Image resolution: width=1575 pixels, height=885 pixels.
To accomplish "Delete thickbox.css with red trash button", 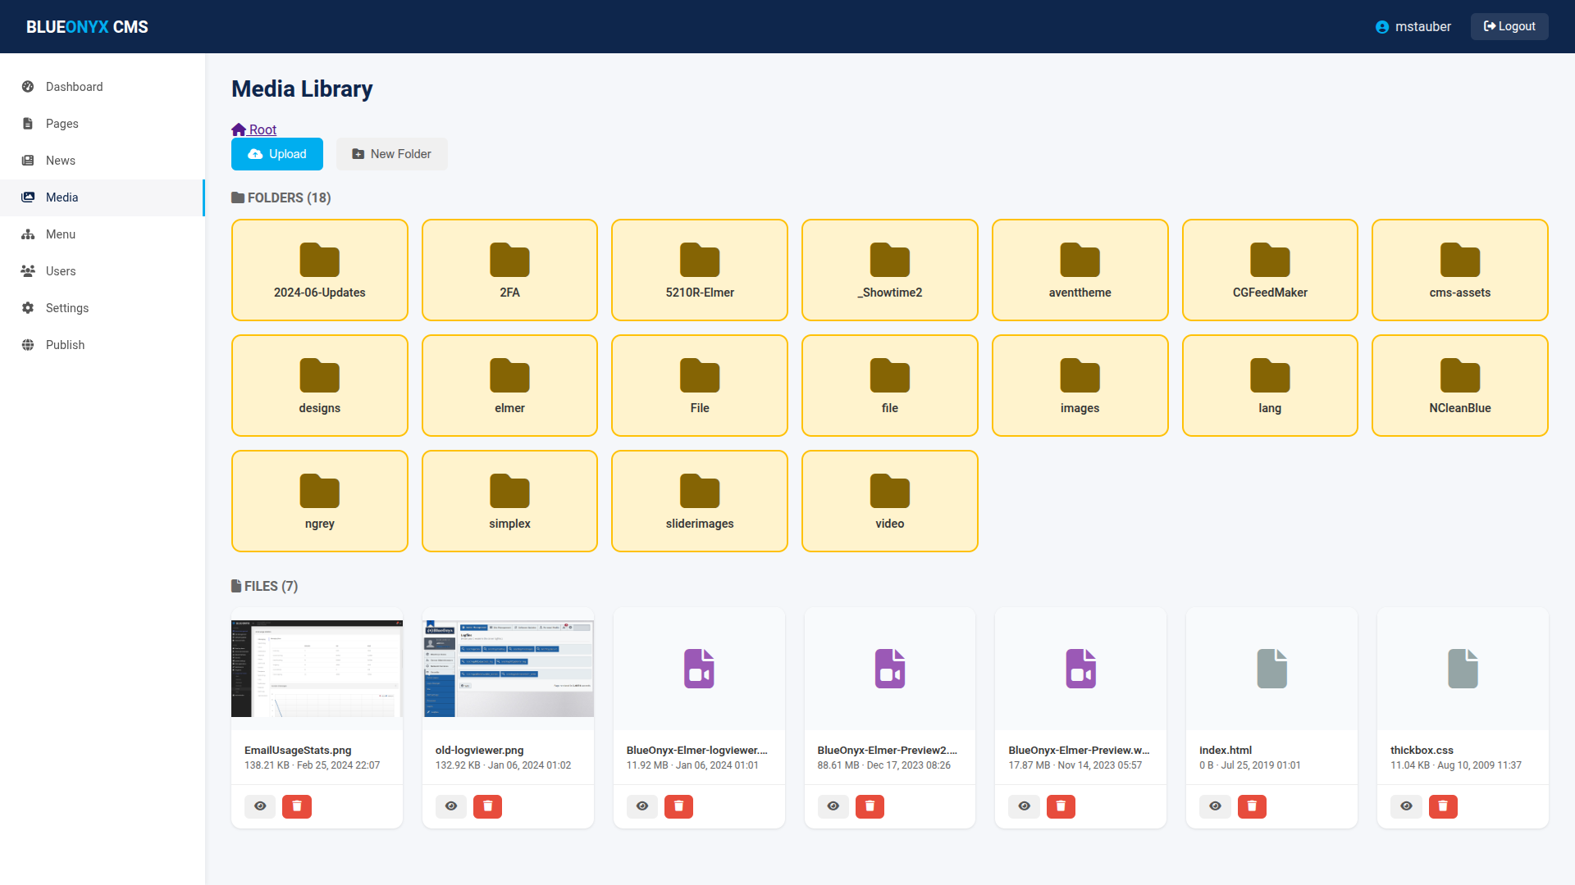I will 1442,806.
